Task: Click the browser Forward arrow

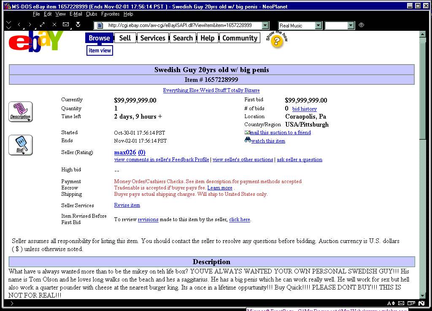Action: pyautogui.click(x=30, y=25)
